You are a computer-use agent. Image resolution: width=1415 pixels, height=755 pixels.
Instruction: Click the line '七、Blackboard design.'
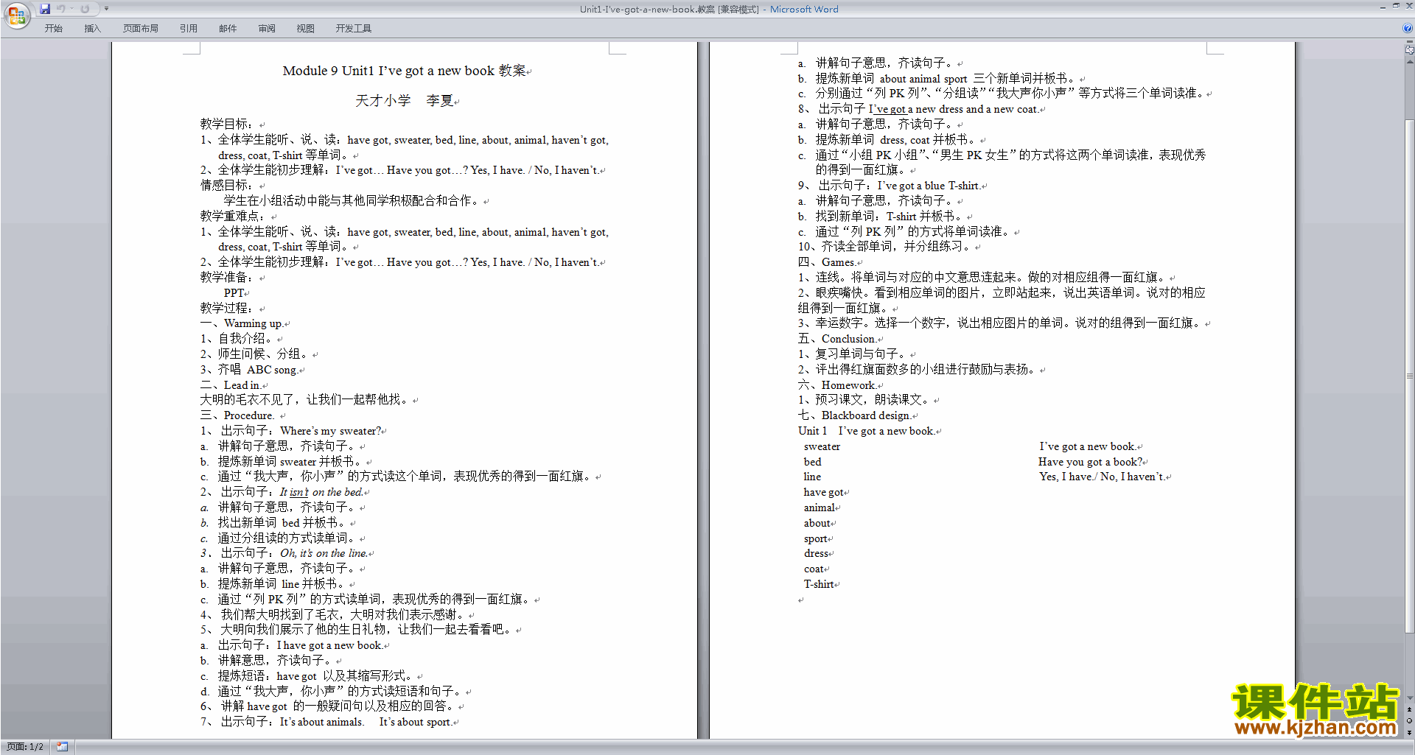coord(855,415)
